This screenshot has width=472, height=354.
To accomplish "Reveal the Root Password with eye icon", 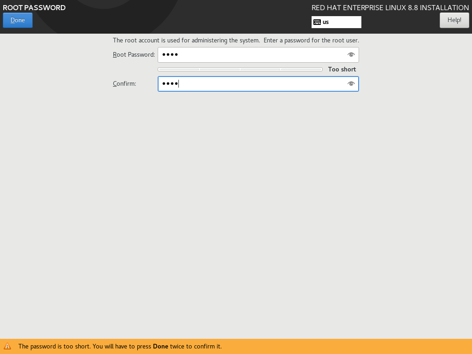I will pyautogui.click(x=351, y=55).
